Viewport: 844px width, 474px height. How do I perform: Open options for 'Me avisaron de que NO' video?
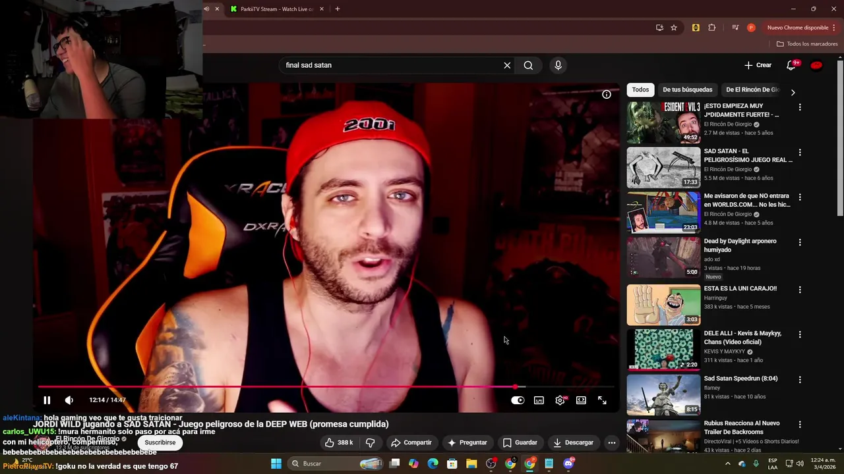pos(800,197)
